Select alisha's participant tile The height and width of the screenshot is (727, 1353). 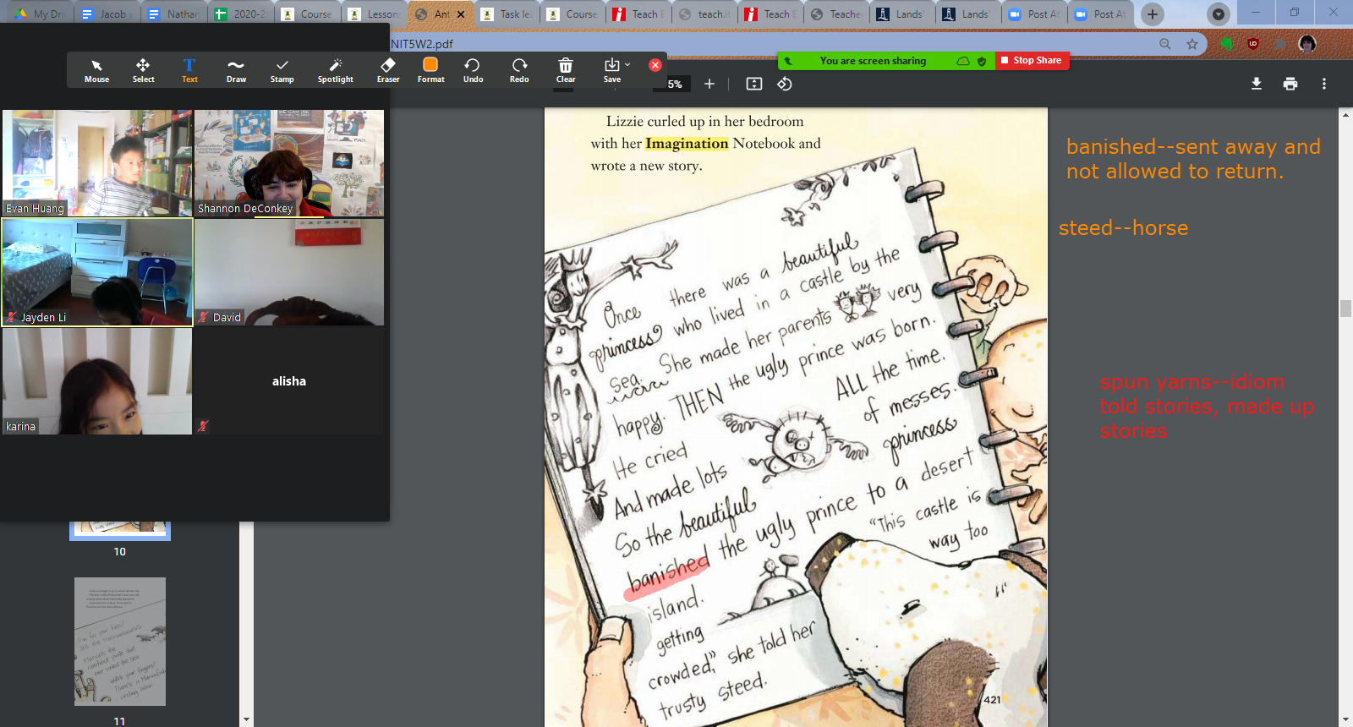coord(289,381)
